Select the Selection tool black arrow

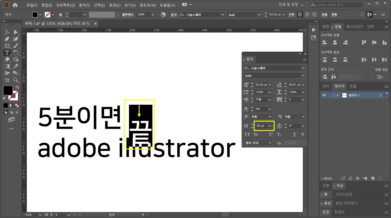click(x=7, y=32)
